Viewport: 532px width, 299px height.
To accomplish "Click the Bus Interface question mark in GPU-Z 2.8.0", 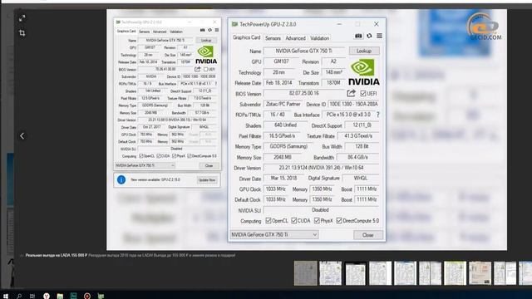I will coord(378,115).
